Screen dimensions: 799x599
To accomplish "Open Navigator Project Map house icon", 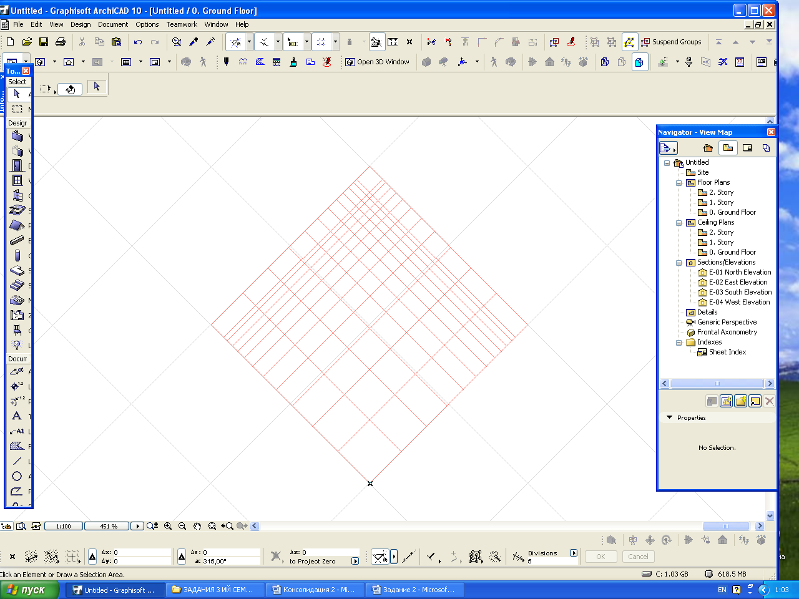I will 708,148.
